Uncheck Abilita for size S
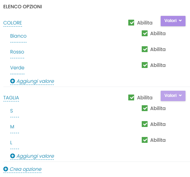 click(145, 108)
